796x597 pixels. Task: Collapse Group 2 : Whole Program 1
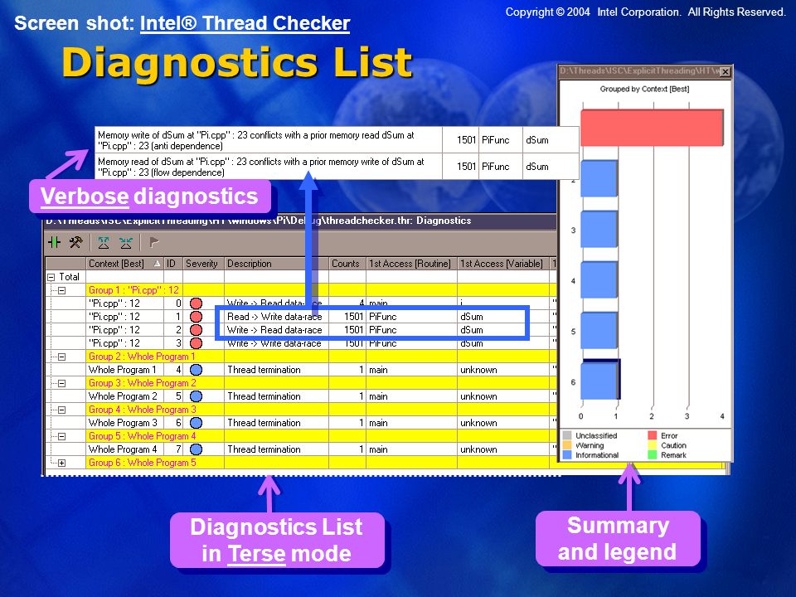(61, 357)
